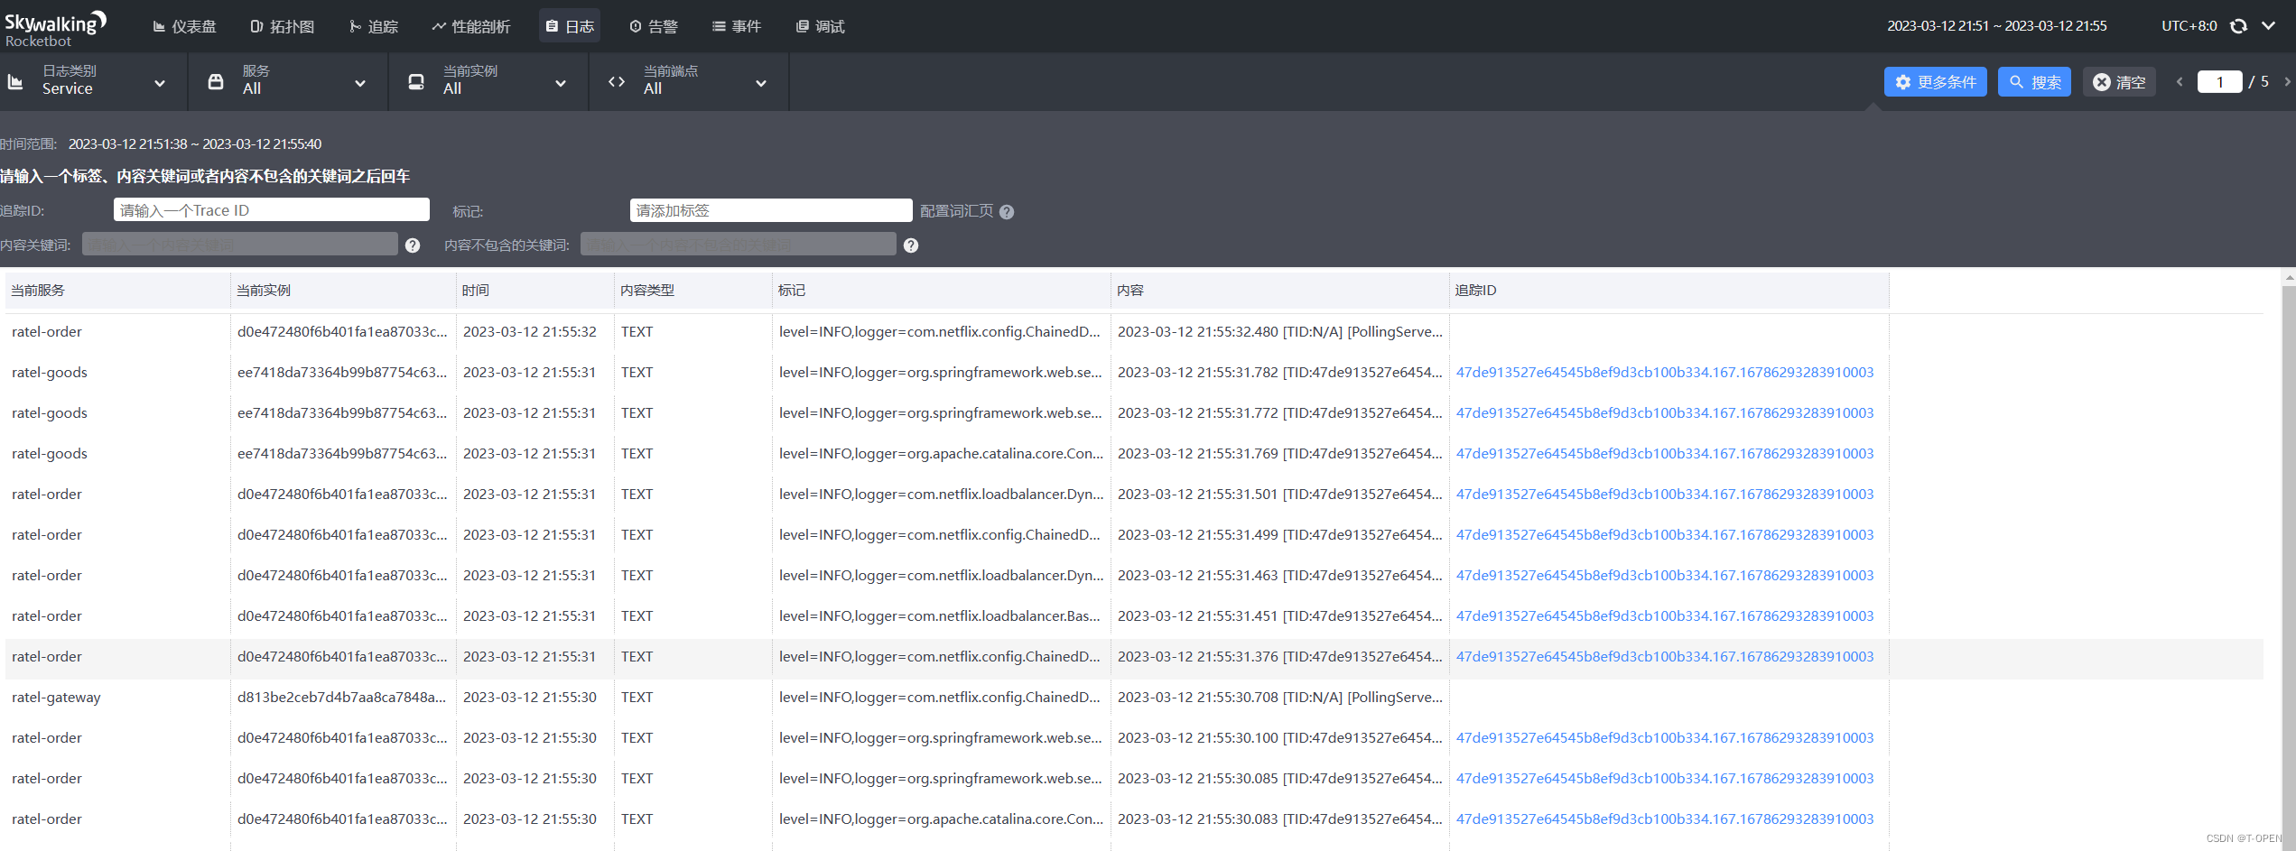The width and height of the screenshot is (2296, 851).
Task: Open the 日志类别 Service dropdown
Action: (94, 81)
